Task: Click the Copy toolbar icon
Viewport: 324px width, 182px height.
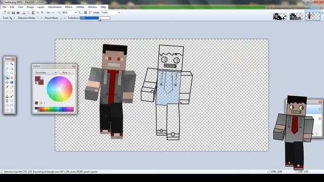Action: tap(28, 13)
